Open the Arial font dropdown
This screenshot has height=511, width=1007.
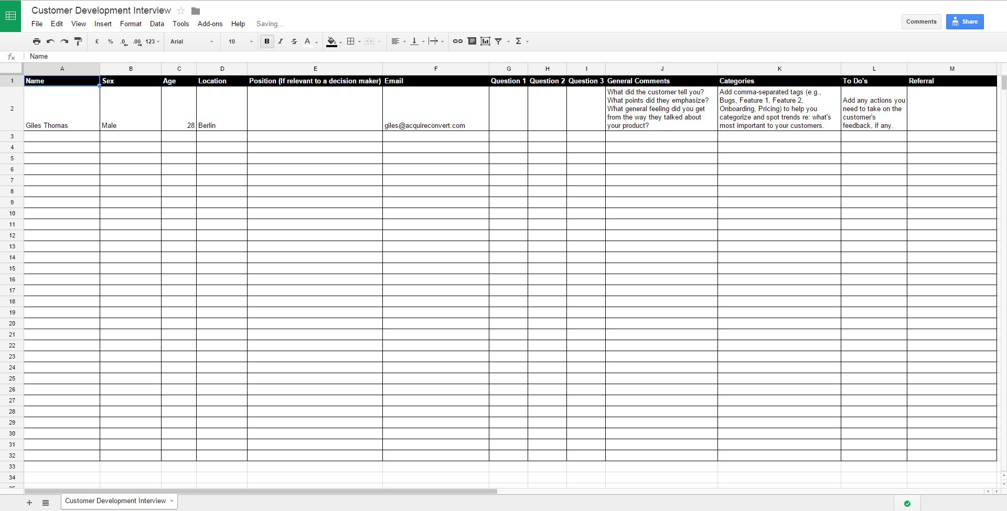(x=191, y=41)
